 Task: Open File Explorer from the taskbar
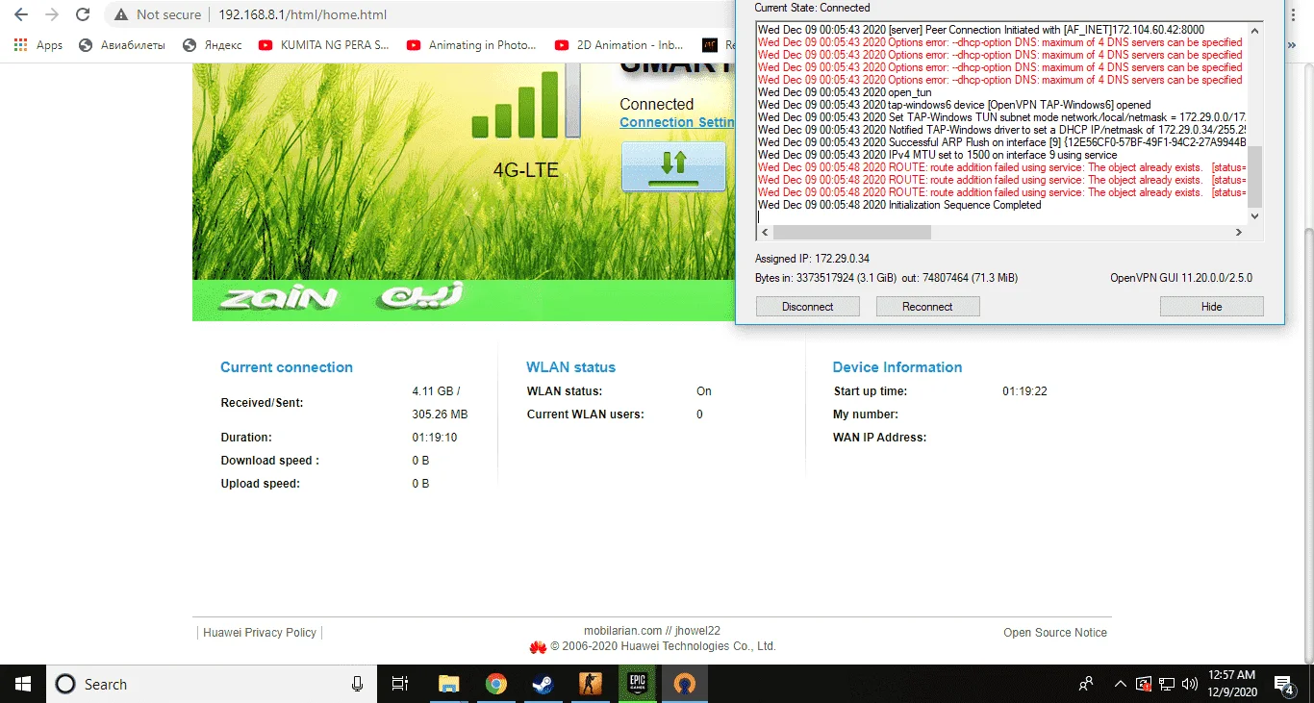click(x=448, y=684)
